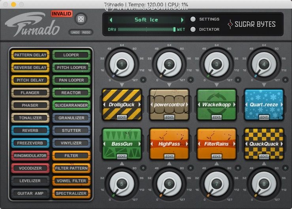292x209 pixels.
Task: Click the DrolligDuck striped effect pad
Action: tap(122, 105)
